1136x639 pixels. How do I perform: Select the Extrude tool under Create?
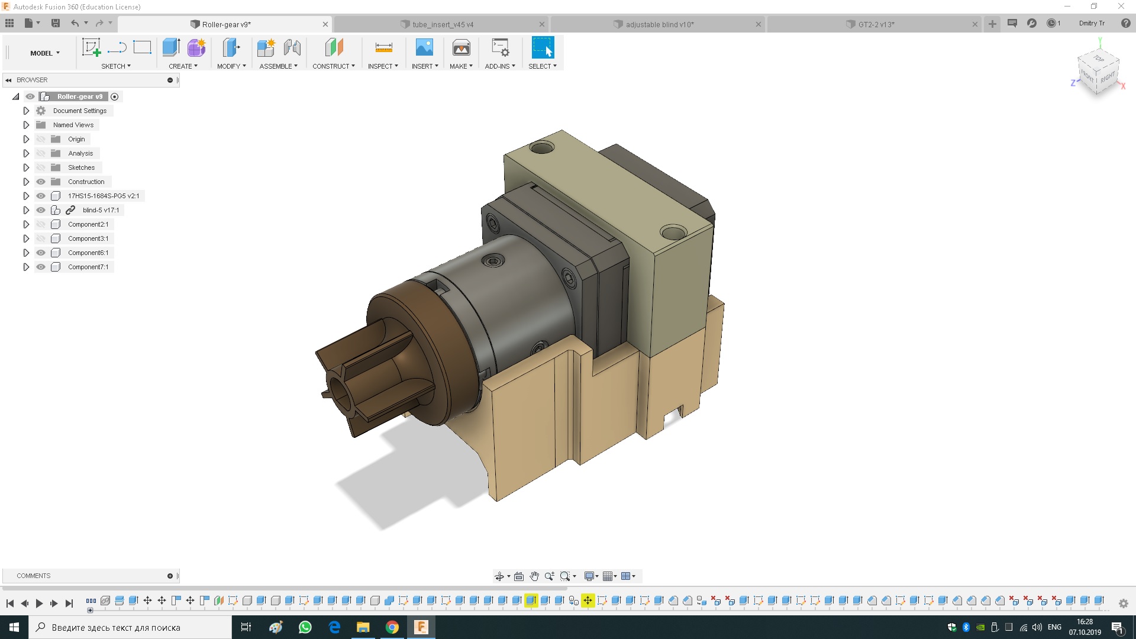[170, 47]
